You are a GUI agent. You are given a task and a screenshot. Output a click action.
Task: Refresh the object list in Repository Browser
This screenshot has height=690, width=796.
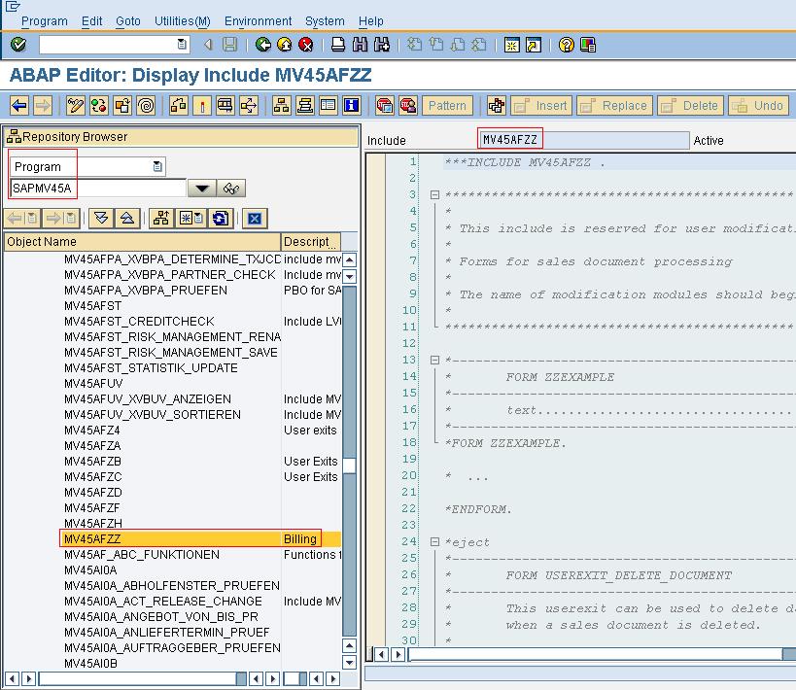pyautogui.click(x=220, y=218)
